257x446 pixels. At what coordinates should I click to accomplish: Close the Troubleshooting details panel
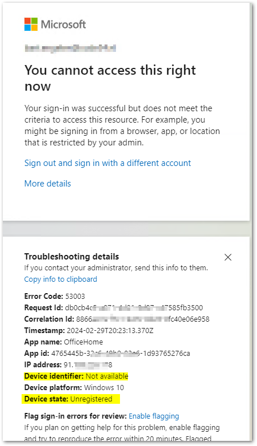pyautogui.click(x=228, y=257)
